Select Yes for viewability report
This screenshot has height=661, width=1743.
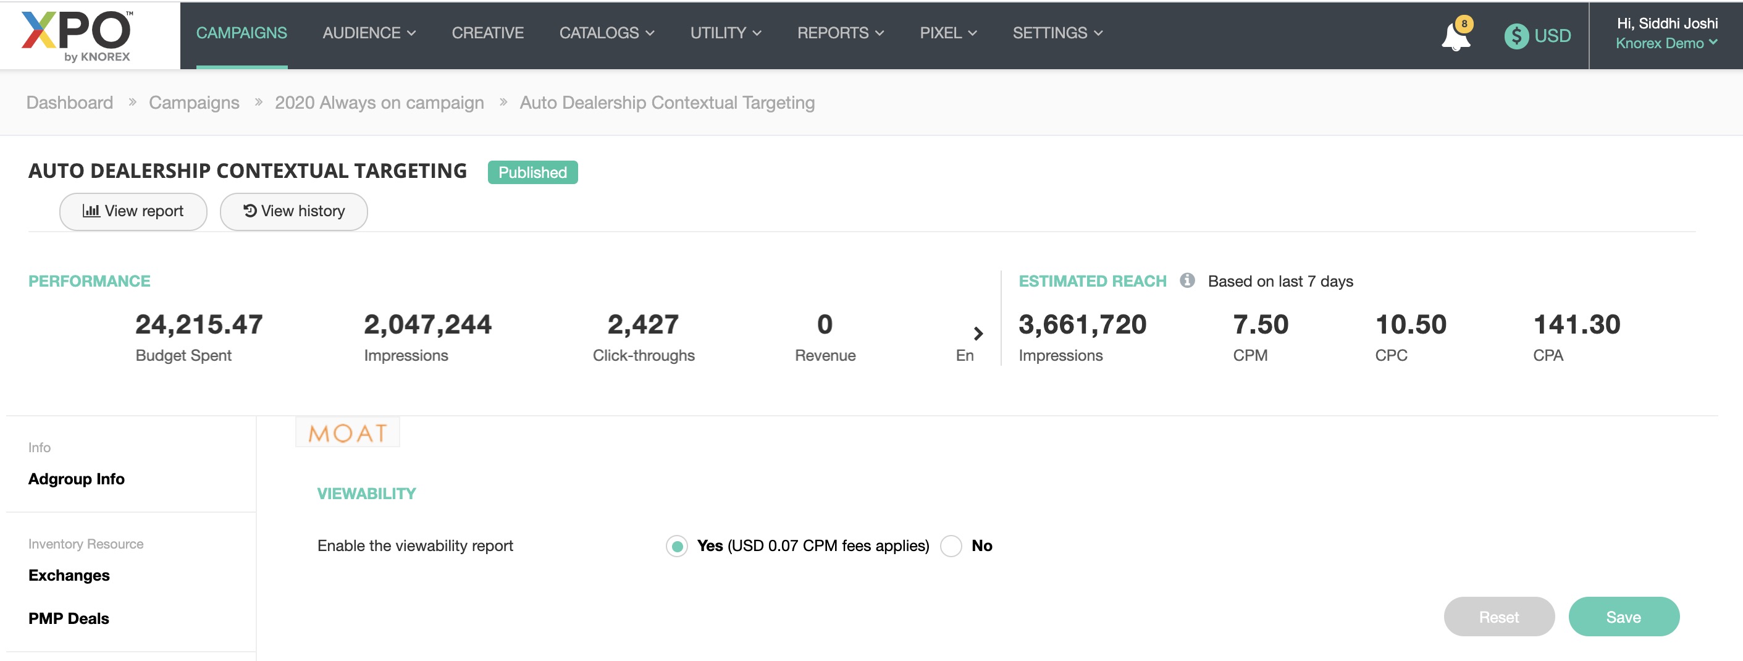click(x=676, y=545)
